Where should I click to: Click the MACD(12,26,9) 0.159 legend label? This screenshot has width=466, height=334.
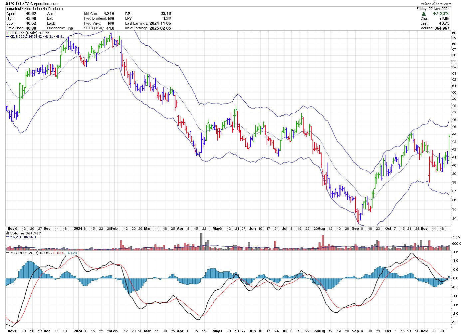click(x=31, y=253)
